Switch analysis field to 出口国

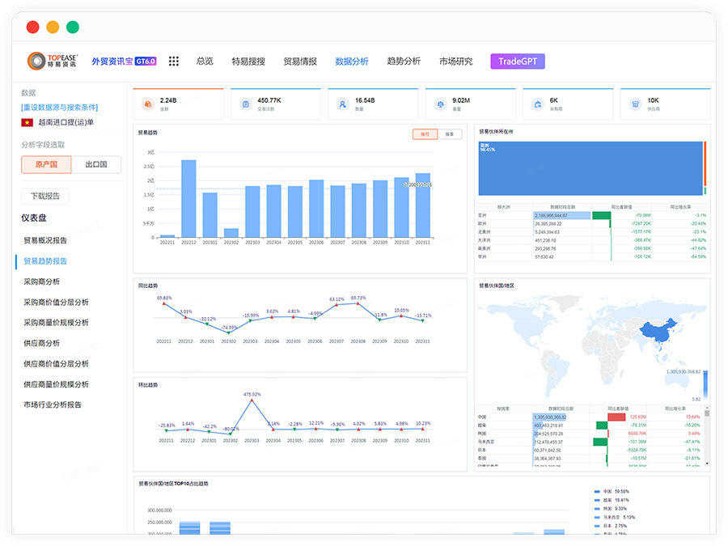coord(96,165)
